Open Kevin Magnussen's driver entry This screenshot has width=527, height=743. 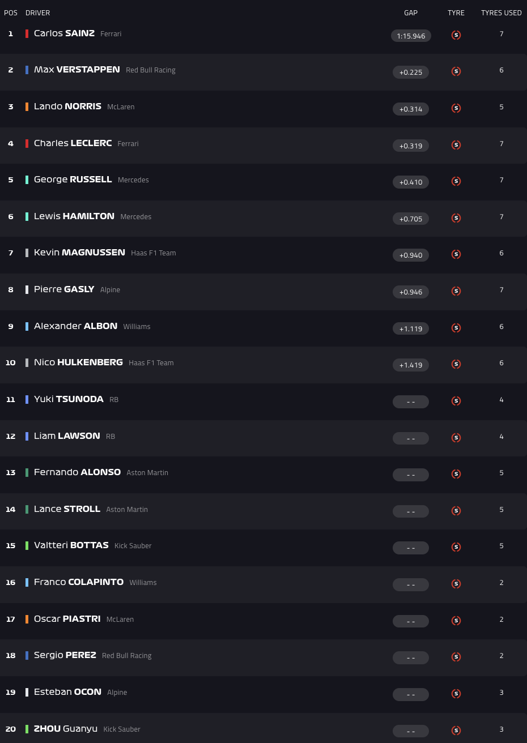tap(79, 253)
